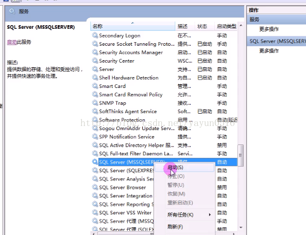Click 自动(延迟 startup type of Software Protection
The image size is (306, 235).
tap(227, 120)
